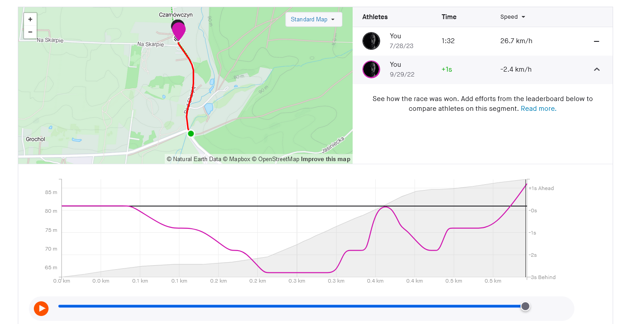The height and width of the screenshot is (324, 622).
Task: Click the green segment start marker
Action: (x=191, y=134)
